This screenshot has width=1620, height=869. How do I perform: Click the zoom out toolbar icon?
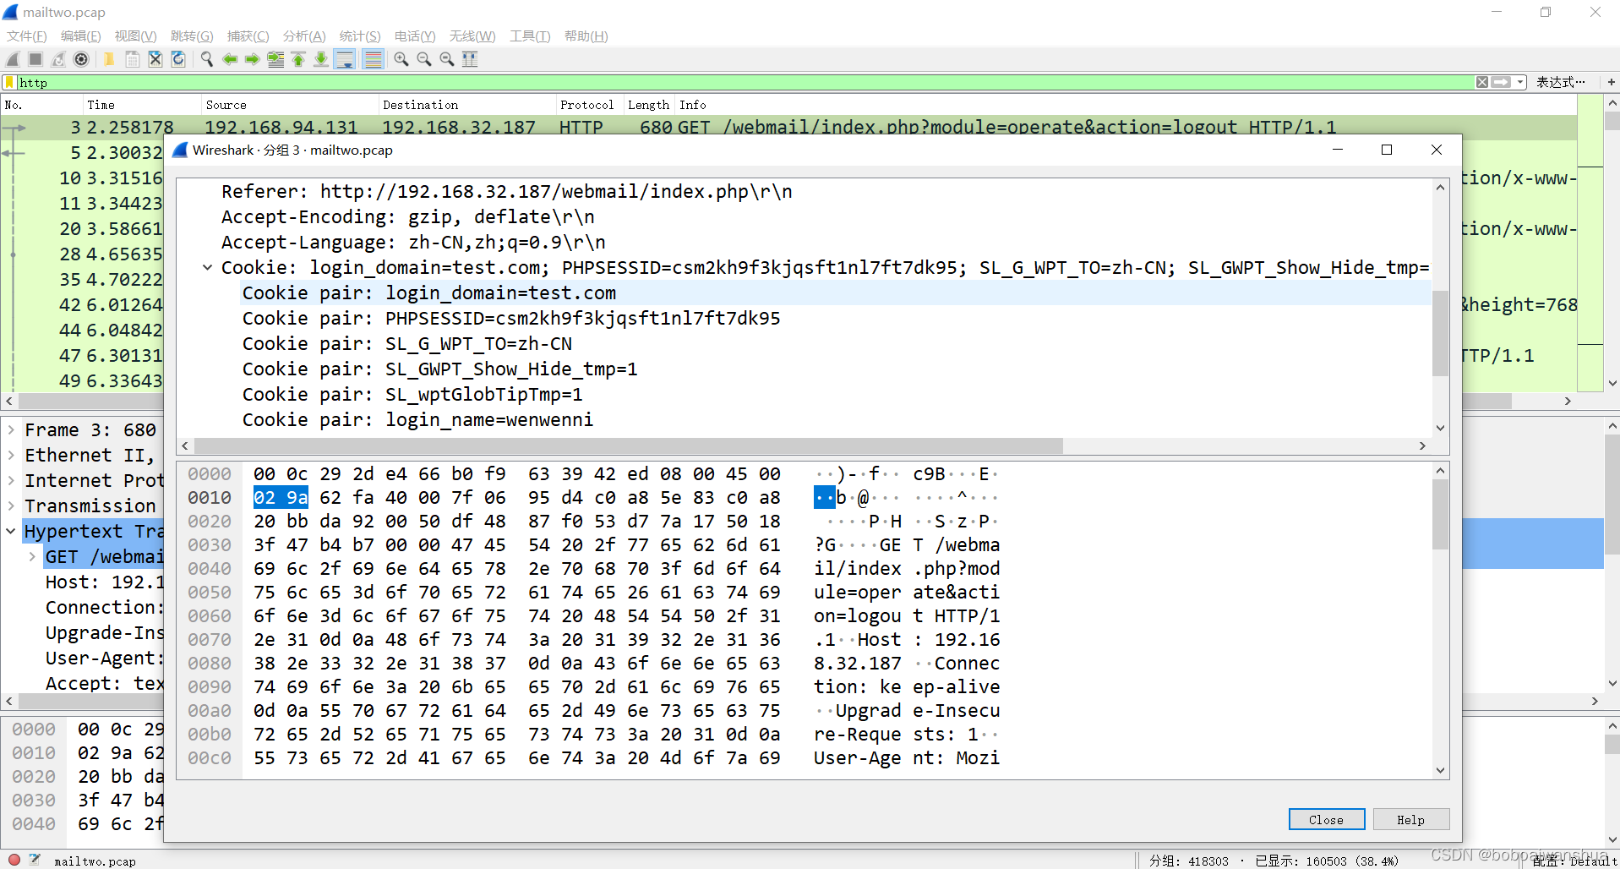click(424, 59)
